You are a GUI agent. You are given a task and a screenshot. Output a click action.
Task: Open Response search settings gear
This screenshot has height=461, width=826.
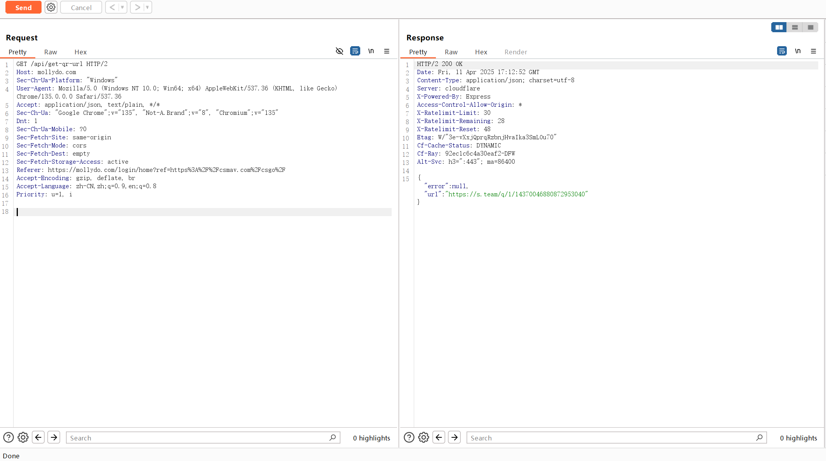[x=423, y=438]
